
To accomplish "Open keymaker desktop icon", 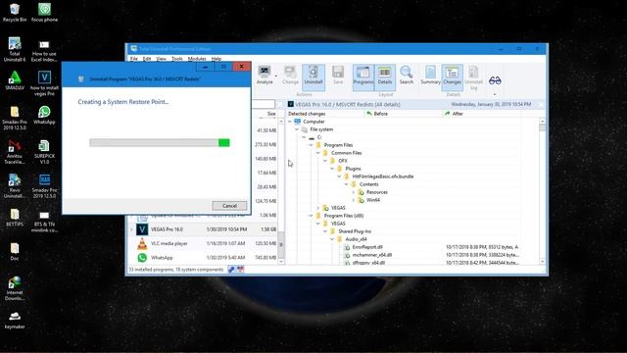I will [15, 321].
